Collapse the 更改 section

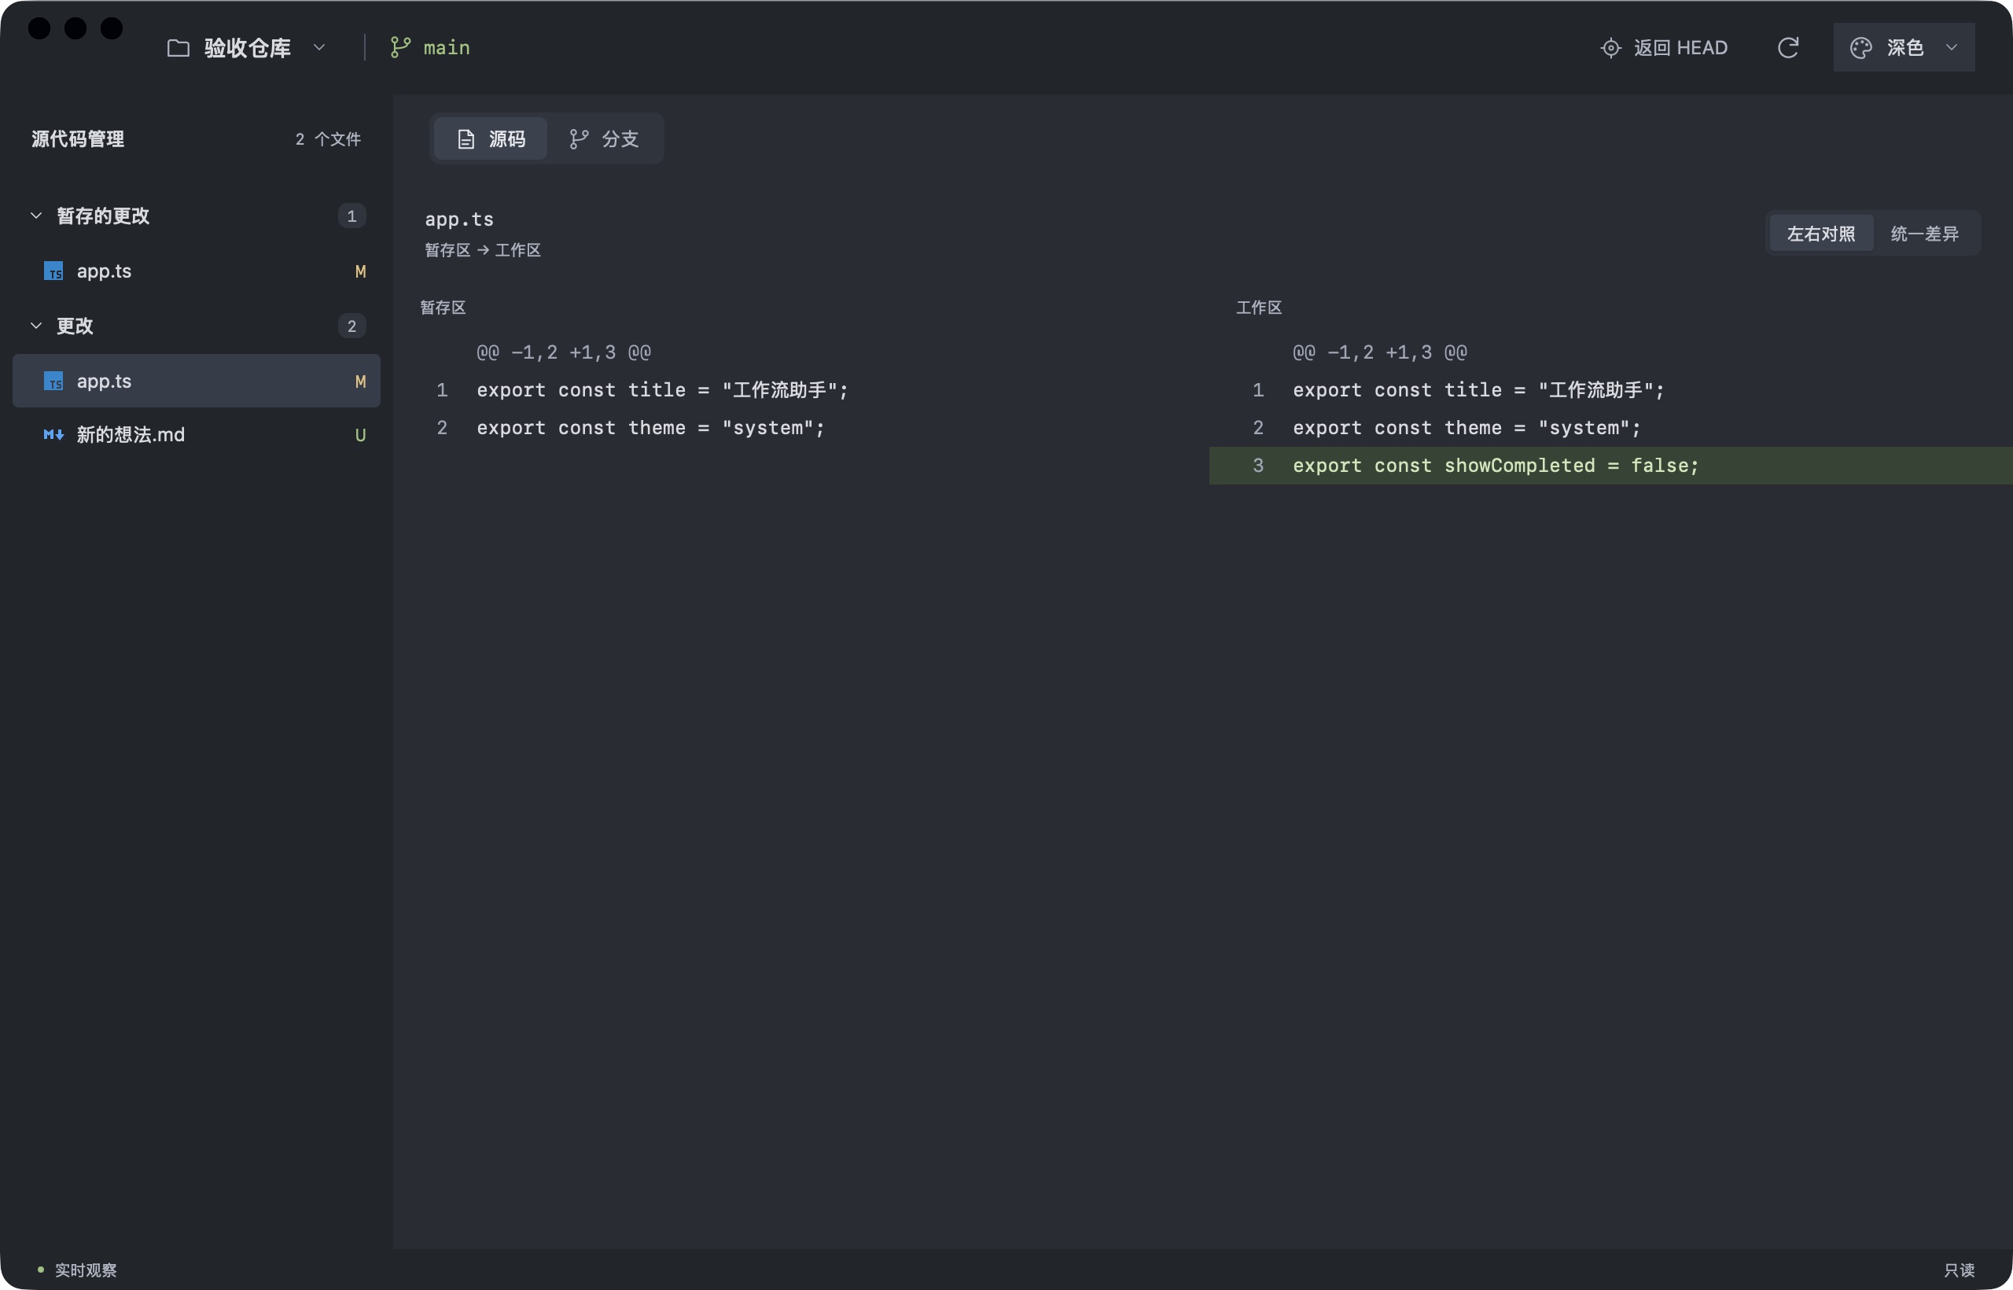click(36, 326)
